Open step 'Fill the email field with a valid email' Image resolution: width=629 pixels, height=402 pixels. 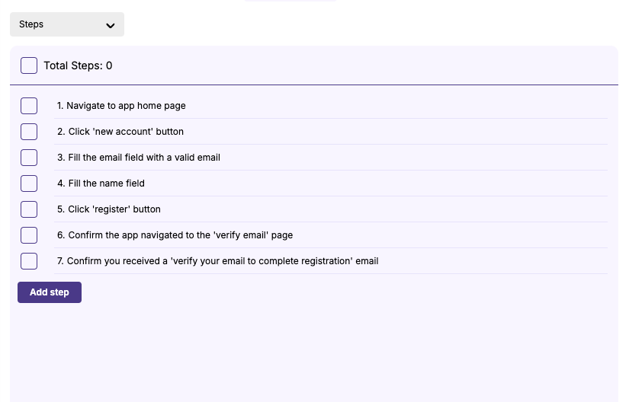click(144, 158)
